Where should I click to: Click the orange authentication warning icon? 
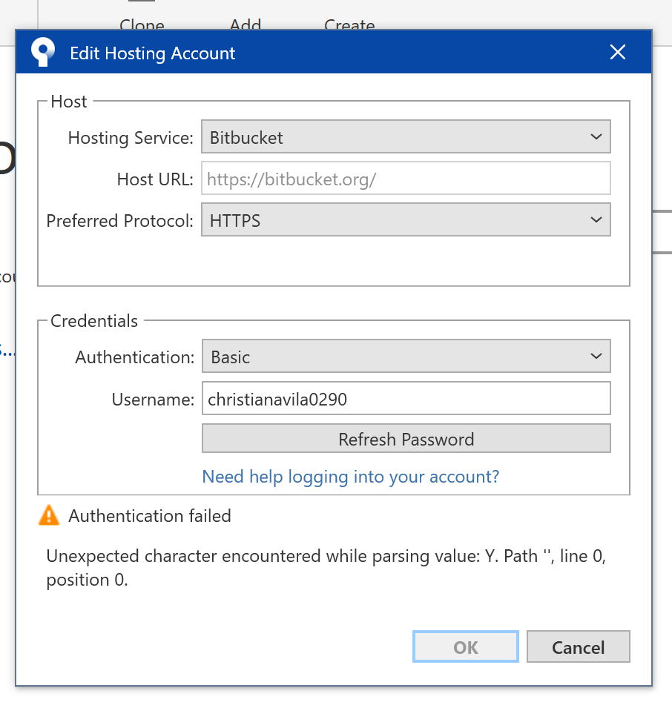[x=49, y=515]
